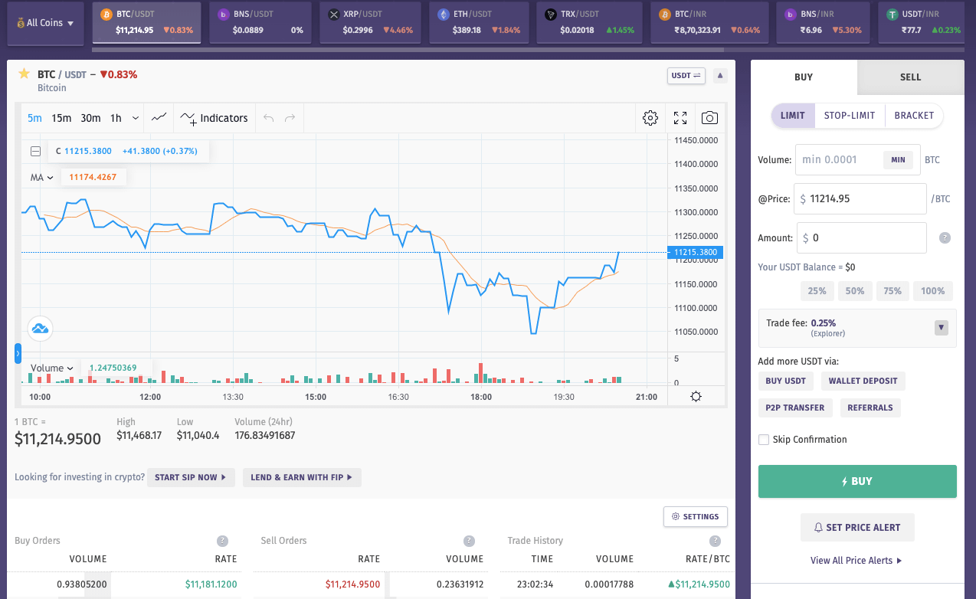The image size is (976, 599).
Task: Open the Indicators tool
Action: click(215, 118)
